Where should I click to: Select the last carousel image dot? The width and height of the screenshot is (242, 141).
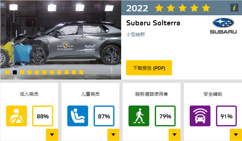click(81, 72)
